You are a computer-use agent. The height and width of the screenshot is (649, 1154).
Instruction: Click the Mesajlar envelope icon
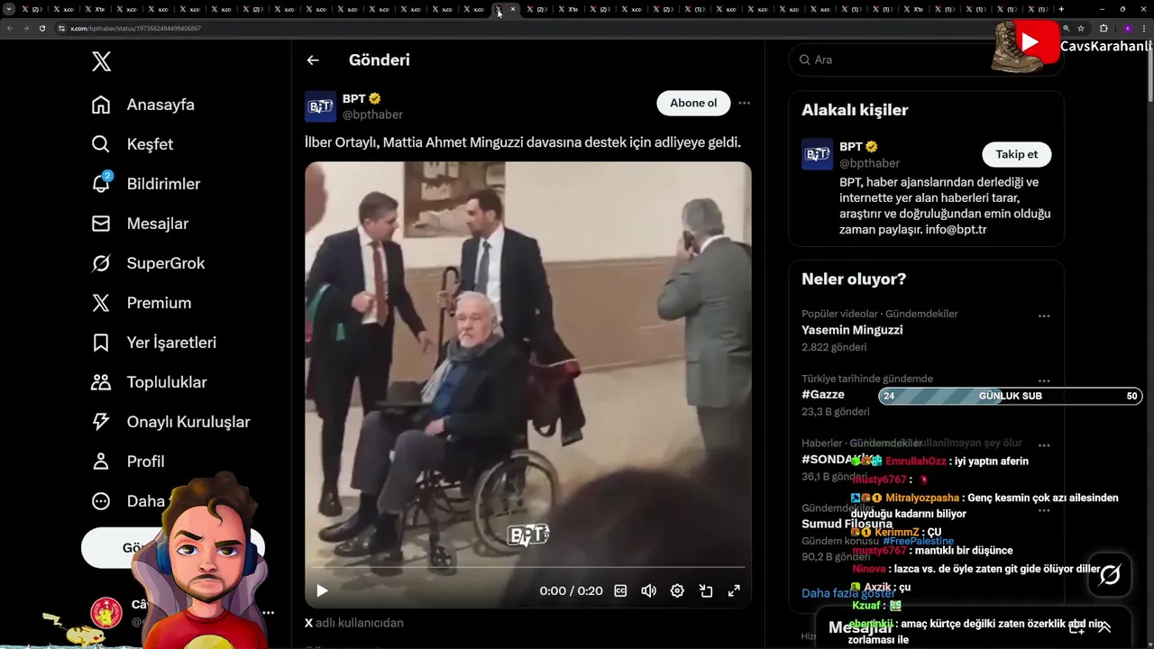coord(101,224)
